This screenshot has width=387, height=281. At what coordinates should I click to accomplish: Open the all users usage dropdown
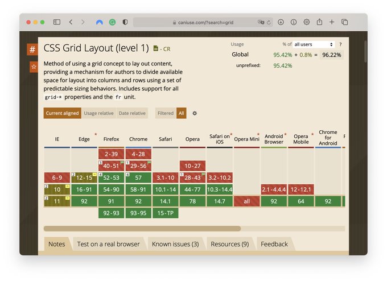(314, 44)
